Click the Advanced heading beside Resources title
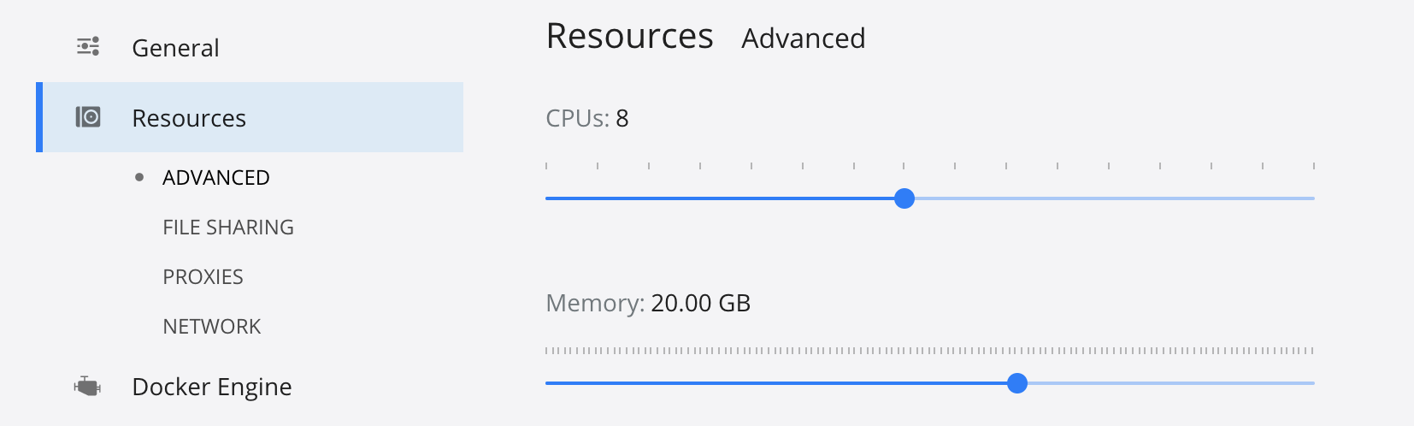Image resolution: width=1414 pixels, height=426 pixels. click(804, 38)
